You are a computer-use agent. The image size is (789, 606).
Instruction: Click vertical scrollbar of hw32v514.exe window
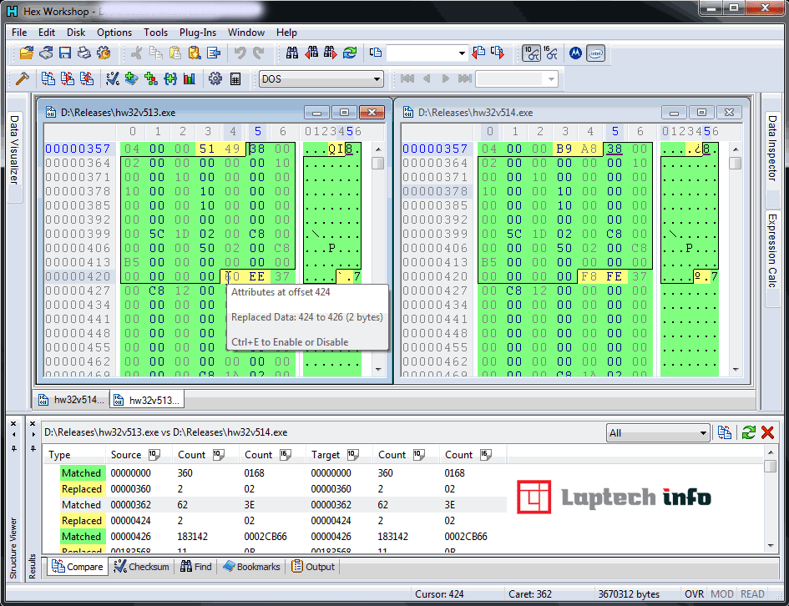pyautogui.click(x=736, y=260)
